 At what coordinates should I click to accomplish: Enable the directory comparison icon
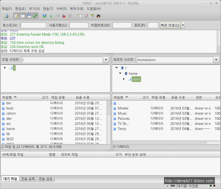pos(86,16)
